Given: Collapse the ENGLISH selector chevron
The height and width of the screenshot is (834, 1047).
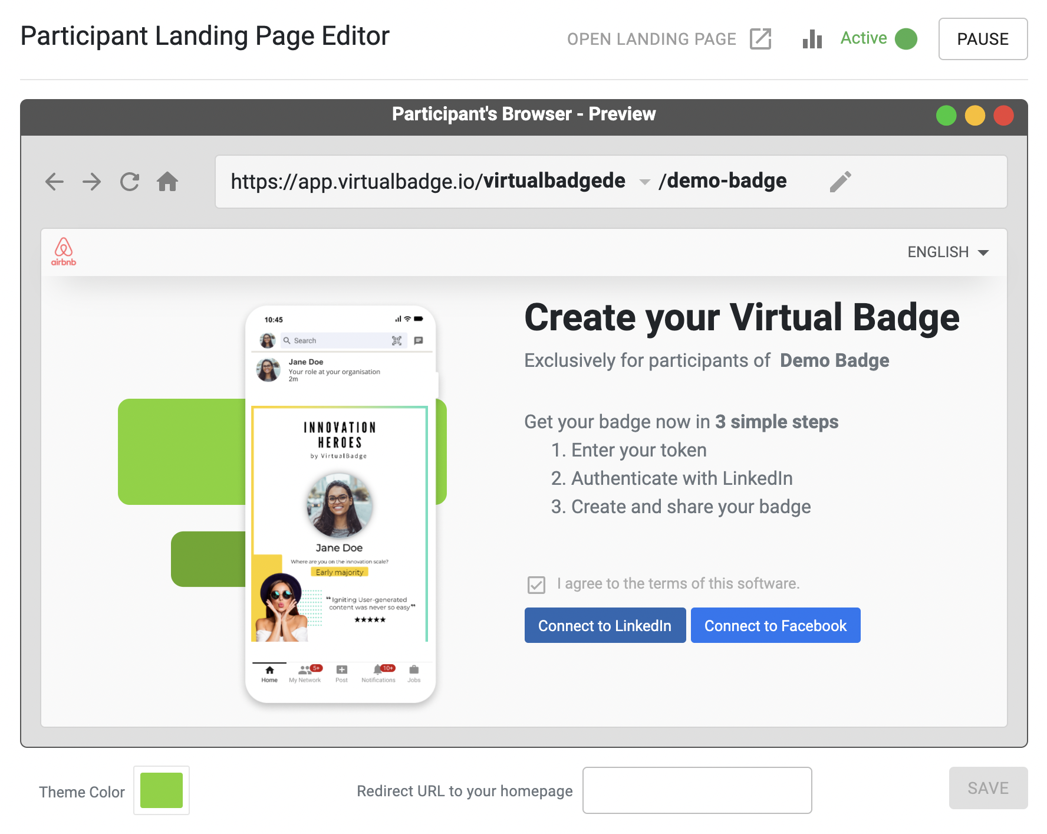Looking at the screenshot, I should point(983,252).
